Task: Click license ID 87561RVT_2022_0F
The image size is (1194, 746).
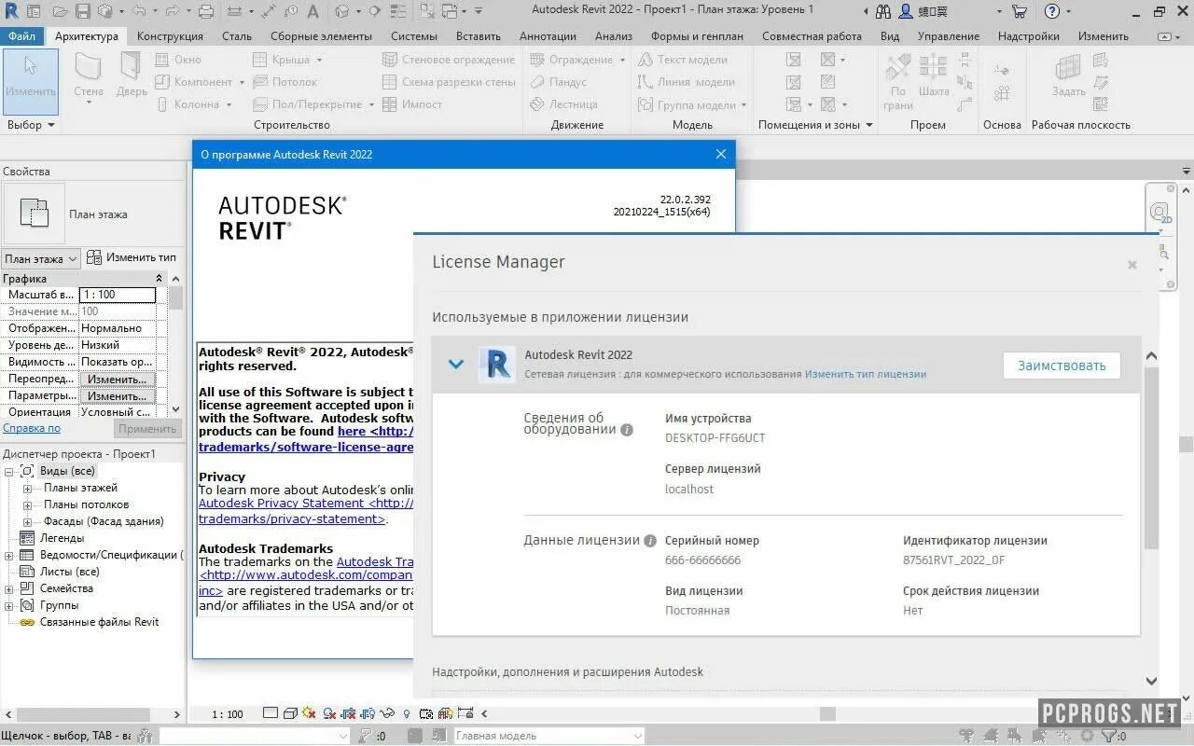Action: point(954,560)
